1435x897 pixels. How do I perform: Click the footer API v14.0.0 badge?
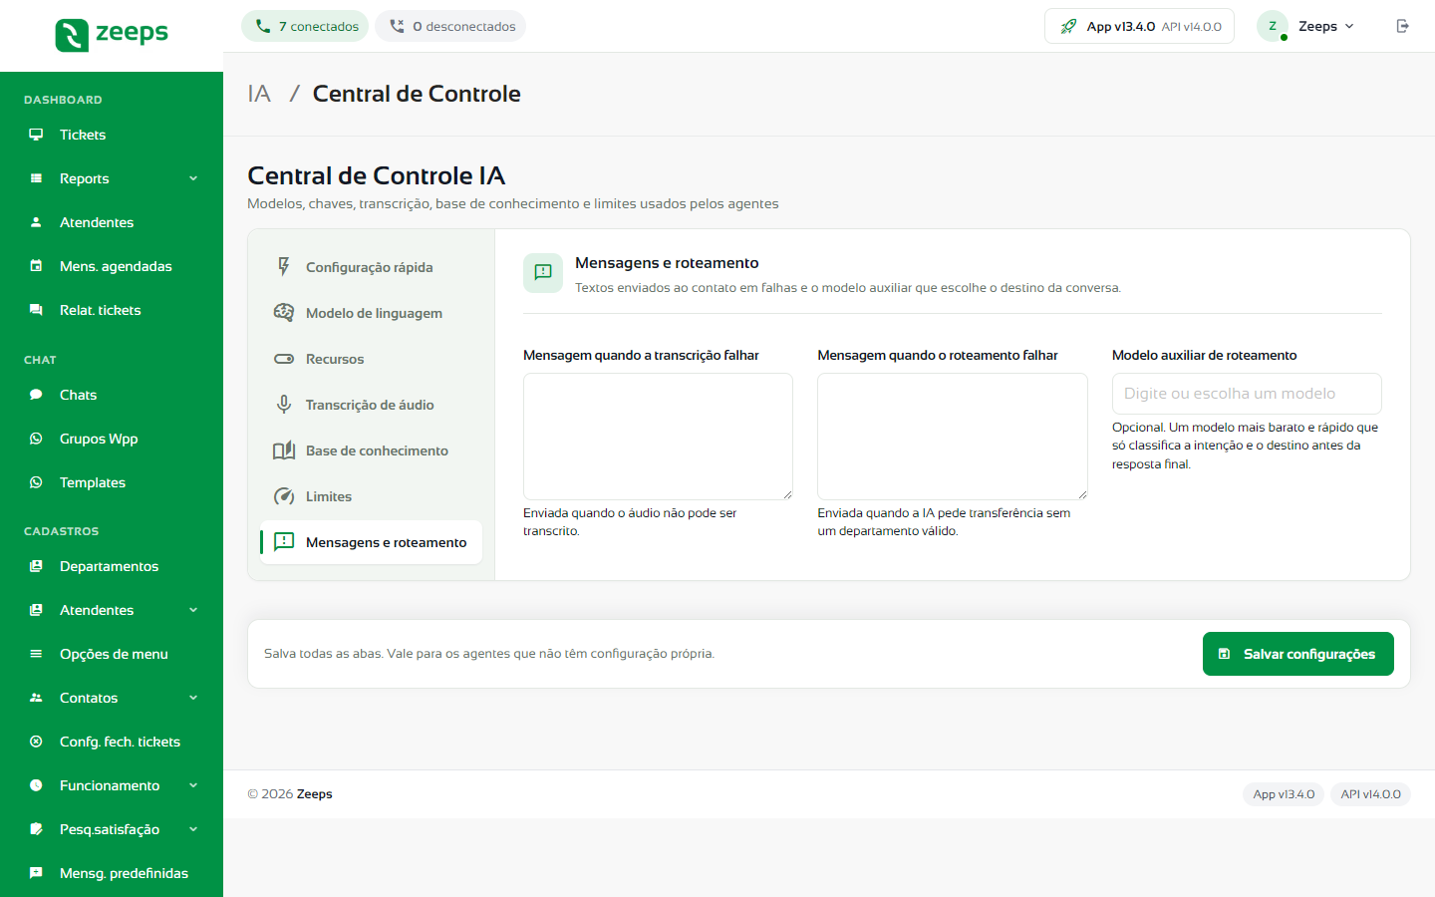1370,794
